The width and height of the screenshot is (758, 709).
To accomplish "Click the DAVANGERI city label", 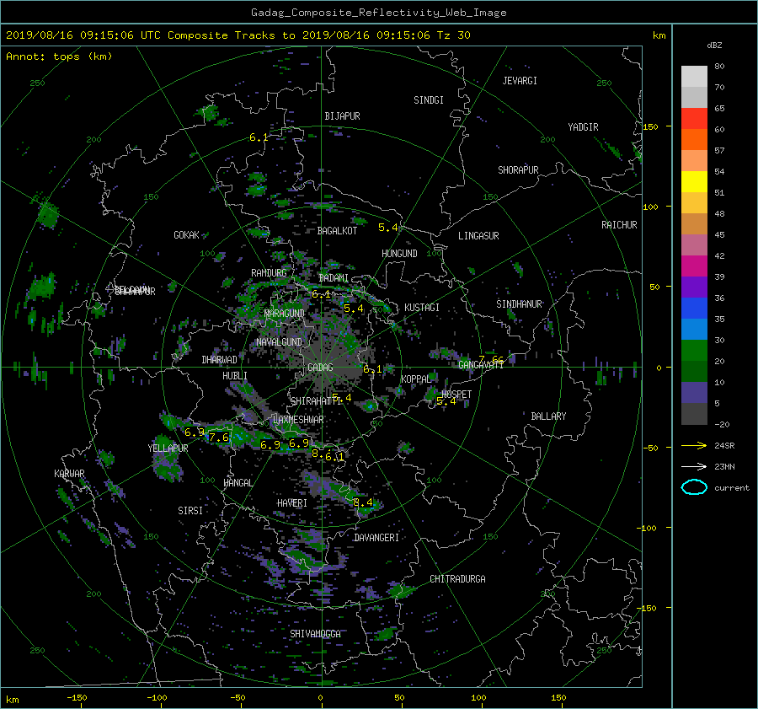I will 376,538.
